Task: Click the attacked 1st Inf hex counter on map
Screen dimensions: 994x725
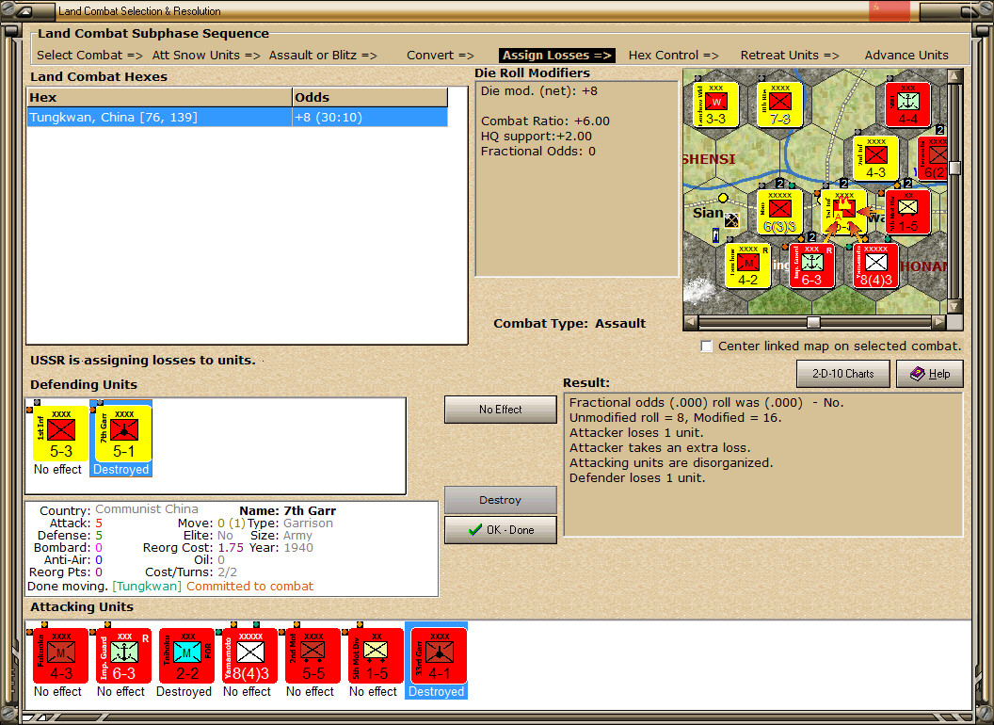Action: point(843,213)
